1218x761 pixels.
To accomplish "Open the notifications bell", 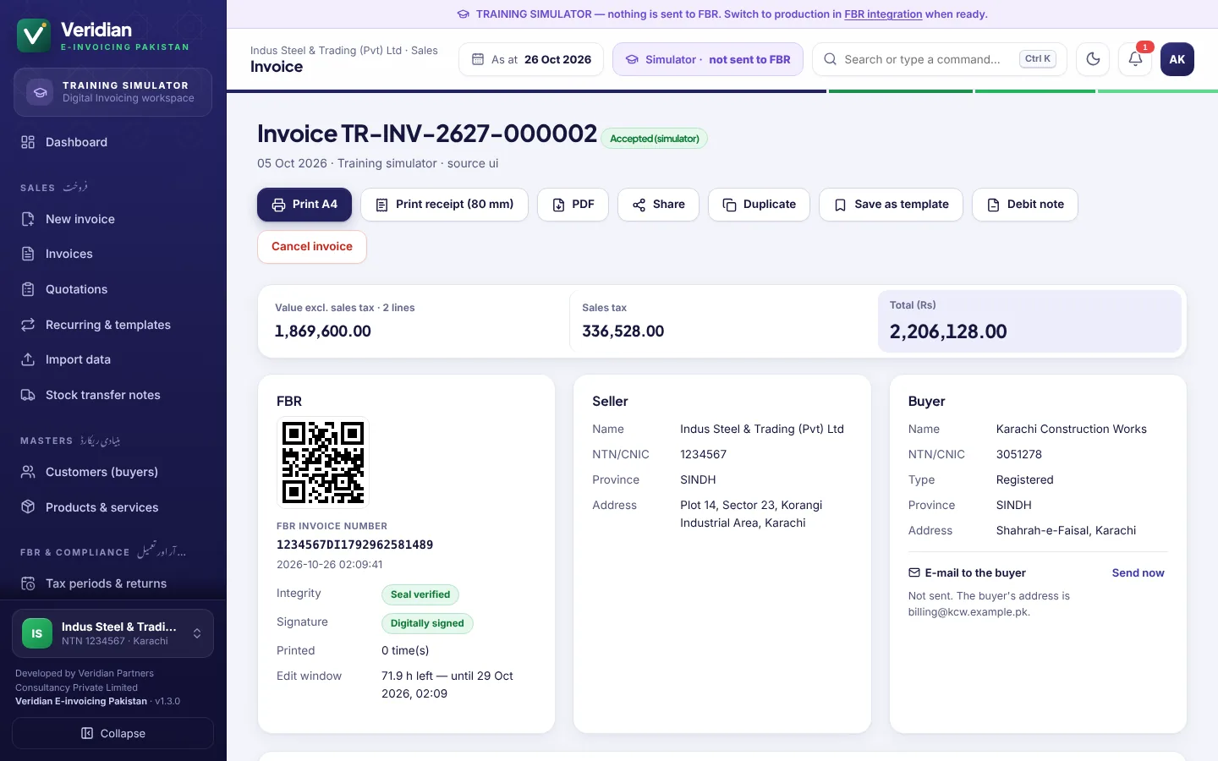I will pyautogui.click(x=1135, y=59).
